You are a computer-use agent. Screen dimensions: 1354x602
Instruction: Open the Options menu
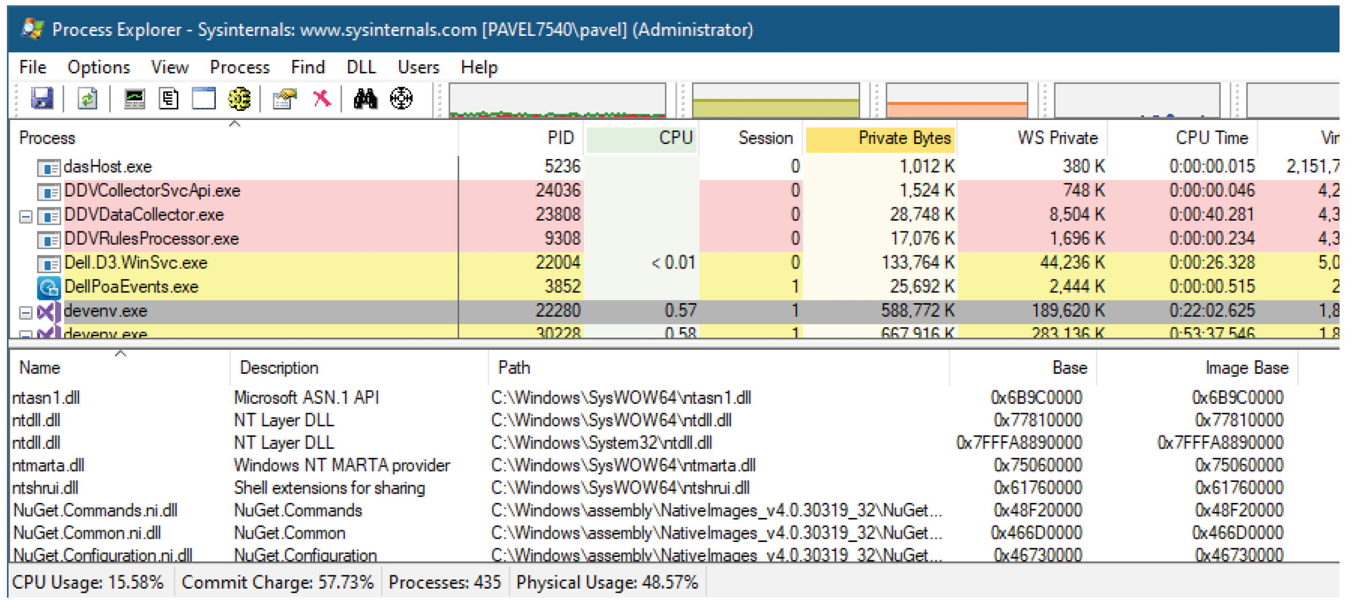coord(99,67)
